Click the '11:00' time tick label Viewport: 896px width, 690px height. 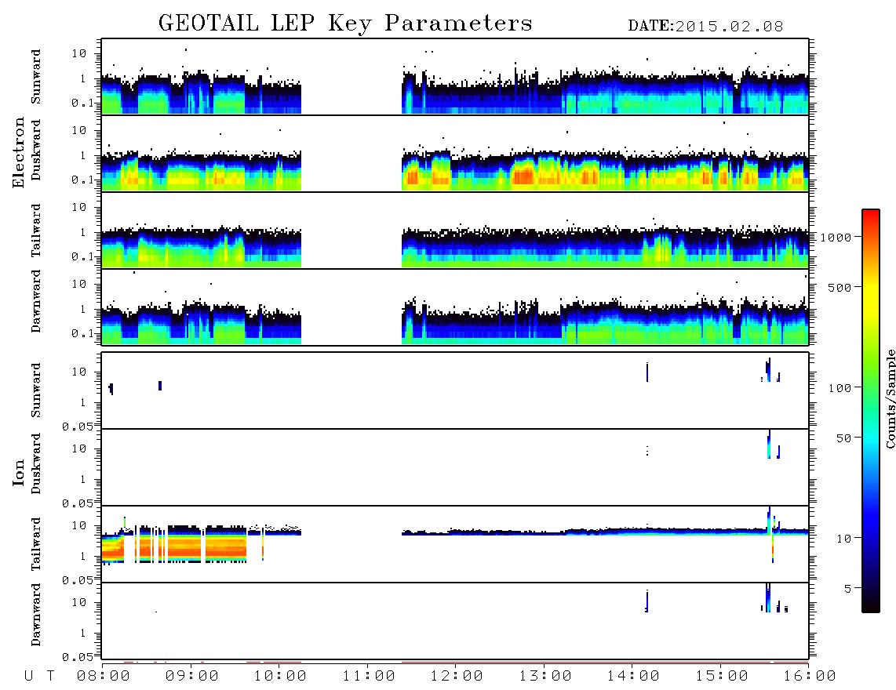pos(369,677)
